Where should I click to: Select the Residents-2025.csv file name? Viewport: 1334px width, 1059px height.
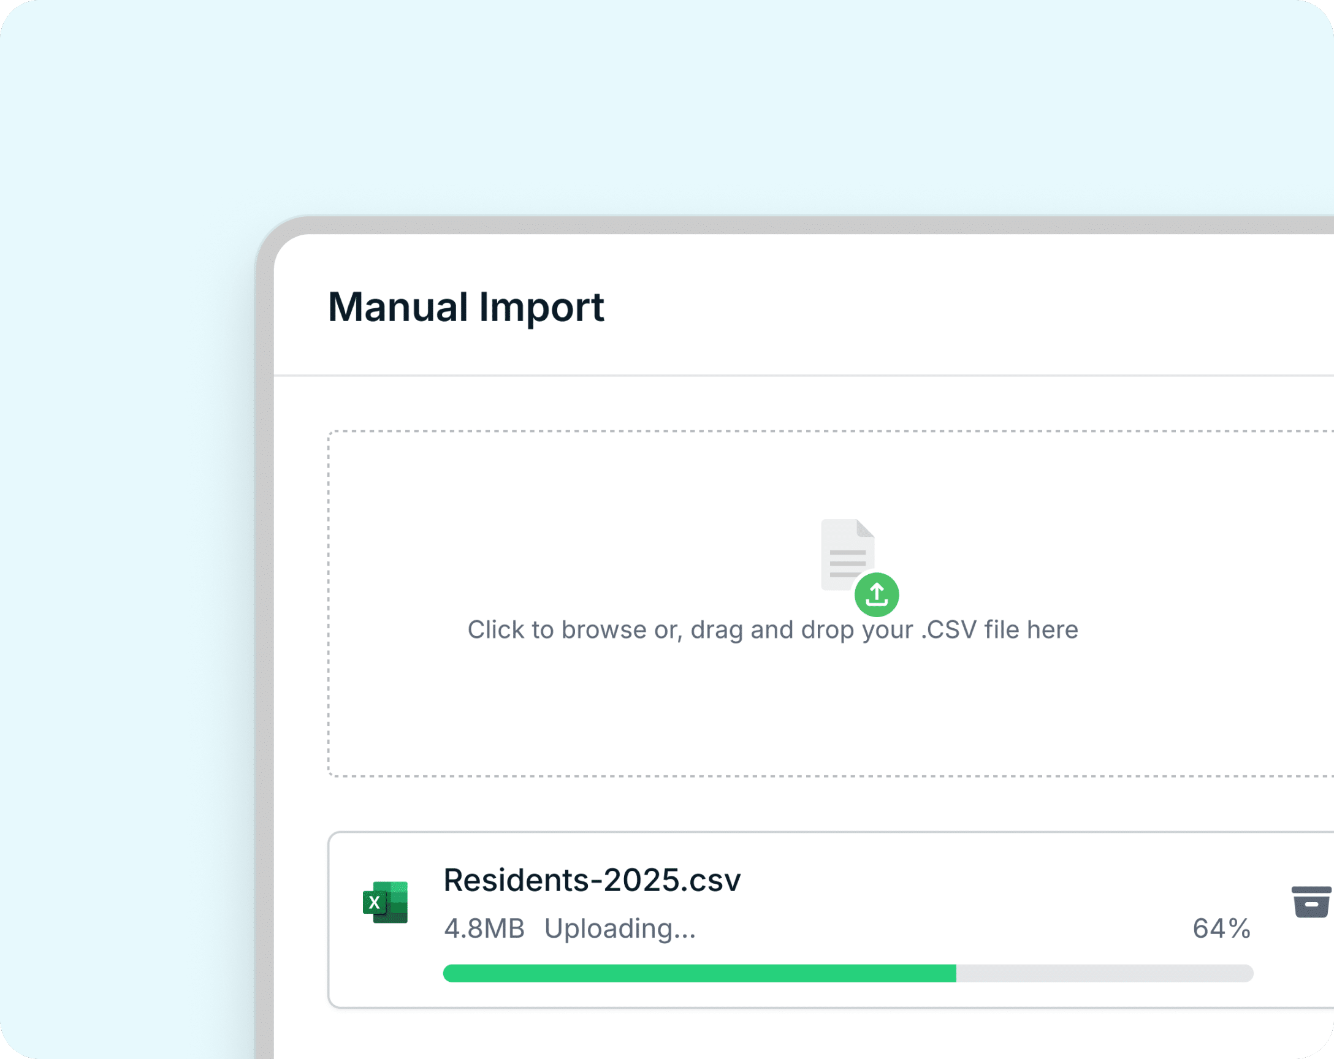tap(592, 879)
